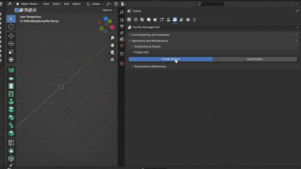Screen dimensions: 301x169
Task: Switch to the Facility Management icon tab
Action: tap(175, 20)
